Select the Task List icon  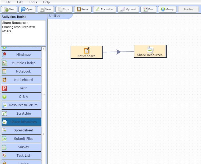pyautogui.click(x=4, y=155)
